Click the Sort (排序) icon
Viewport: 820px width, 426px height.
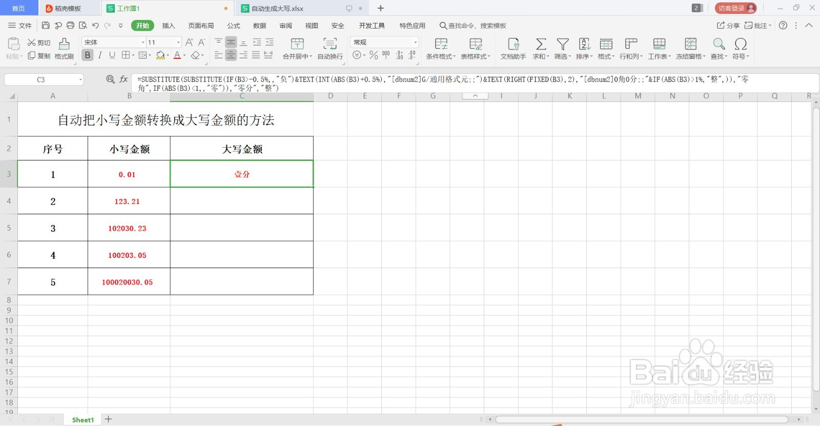tap(584, 44)
